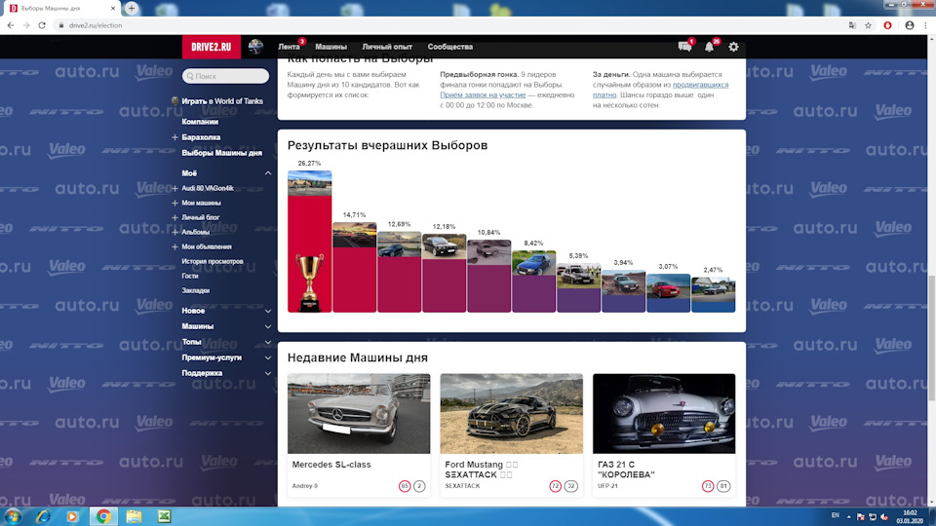Viewport: 936px width, 526px height.
Task: Open История просмотров link
Action: tap(213, 261)
